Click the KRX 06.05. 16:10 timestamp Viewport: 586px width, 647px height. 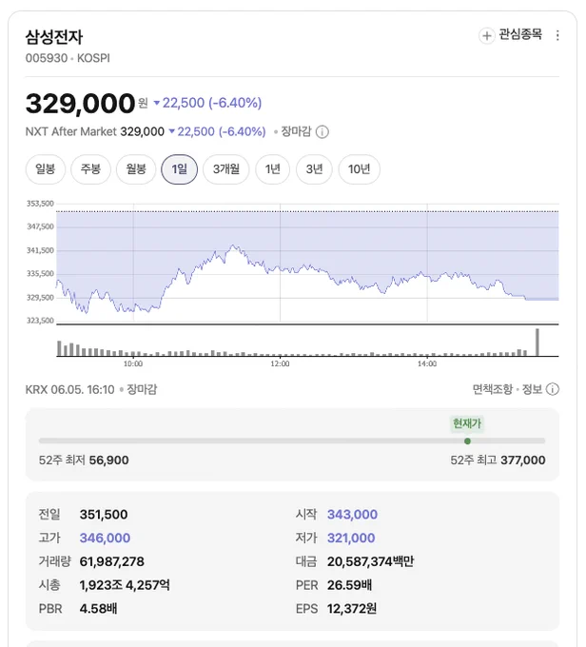pyautogui.click(x=69, y=389)
